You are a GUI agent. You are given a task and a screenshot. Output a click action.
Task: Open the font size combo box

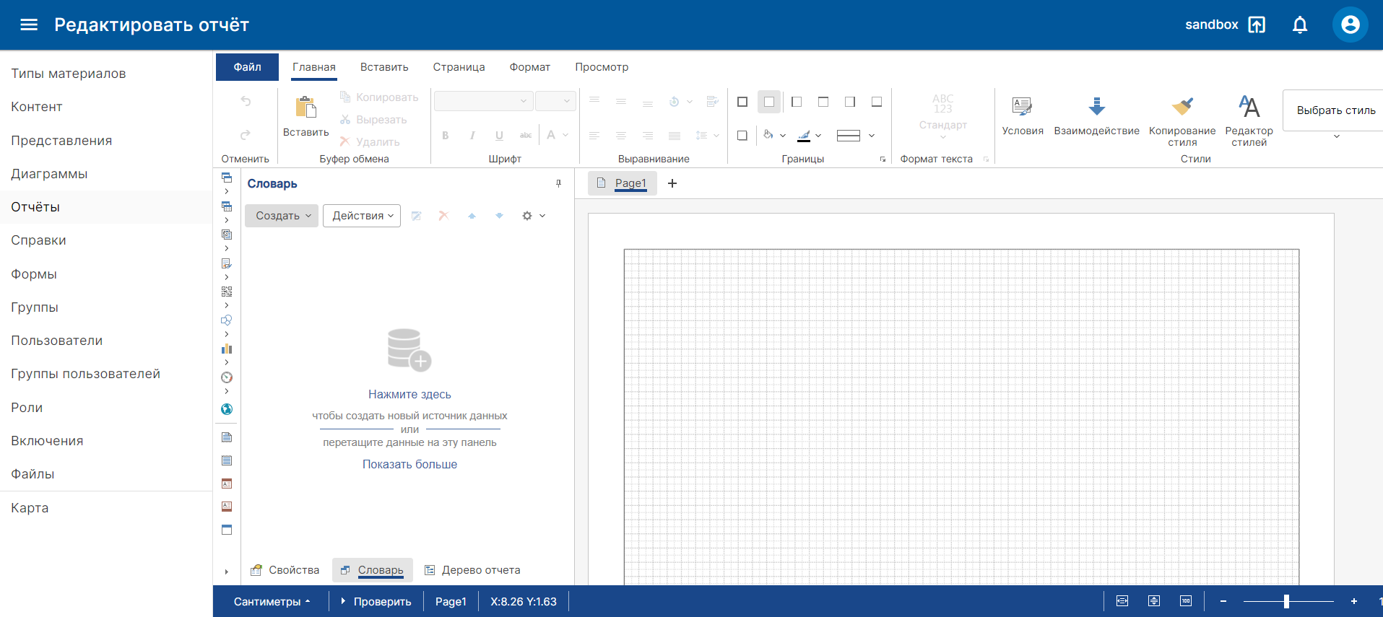coord(555,101)
